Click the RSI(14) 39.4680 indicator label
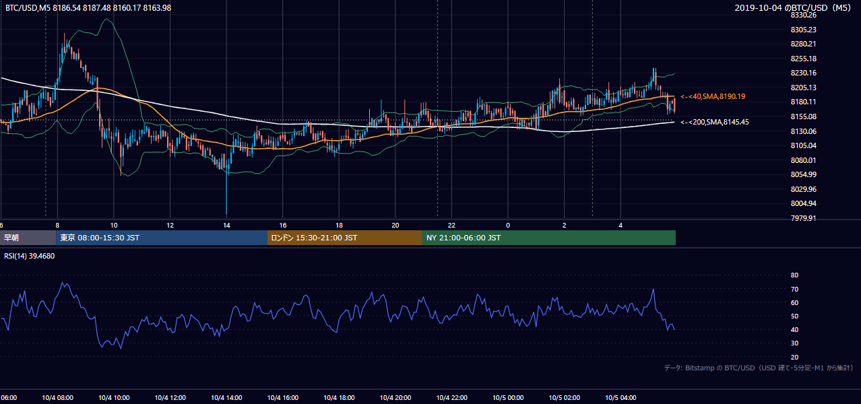Image resolution: width=861 pixels, height=404 pixels. tap(30, 256)
